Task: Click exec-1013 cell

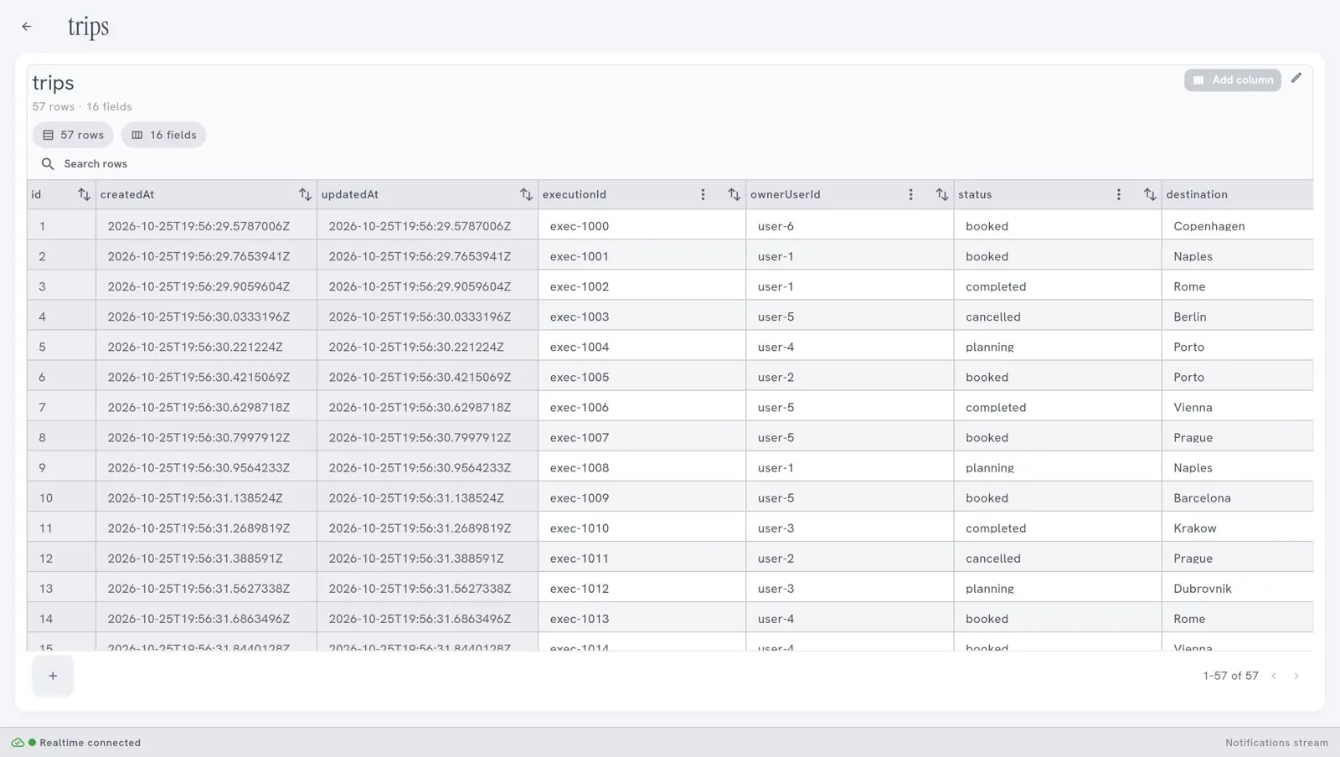Action: pyautogui.click(x=642, y=619)
